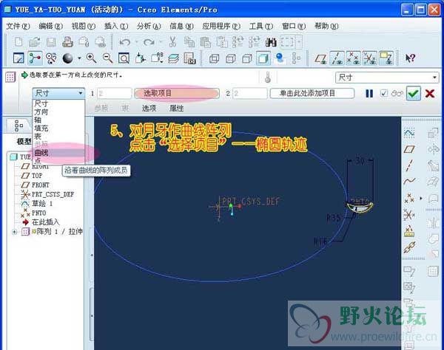
Task: Click the Sketch tool icon in right toolbar
Action: coord(409,133)
